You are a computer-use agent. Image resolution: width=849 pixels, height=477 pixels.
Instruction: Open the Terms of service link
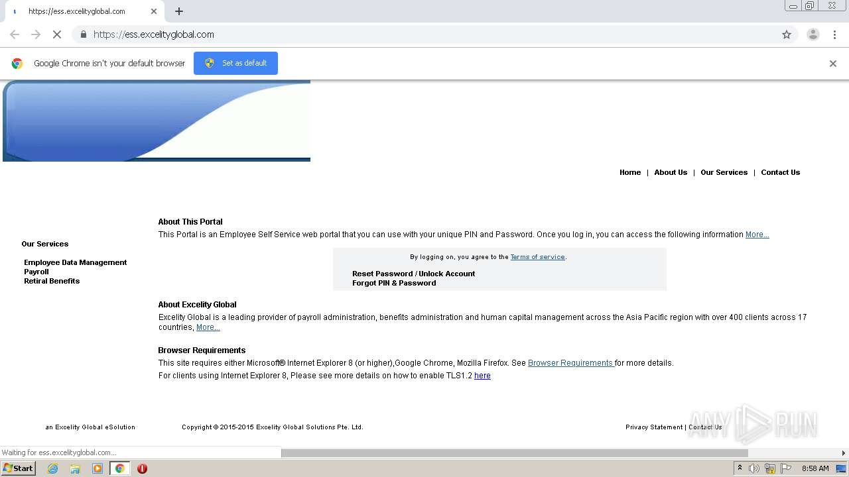point(537,257)
